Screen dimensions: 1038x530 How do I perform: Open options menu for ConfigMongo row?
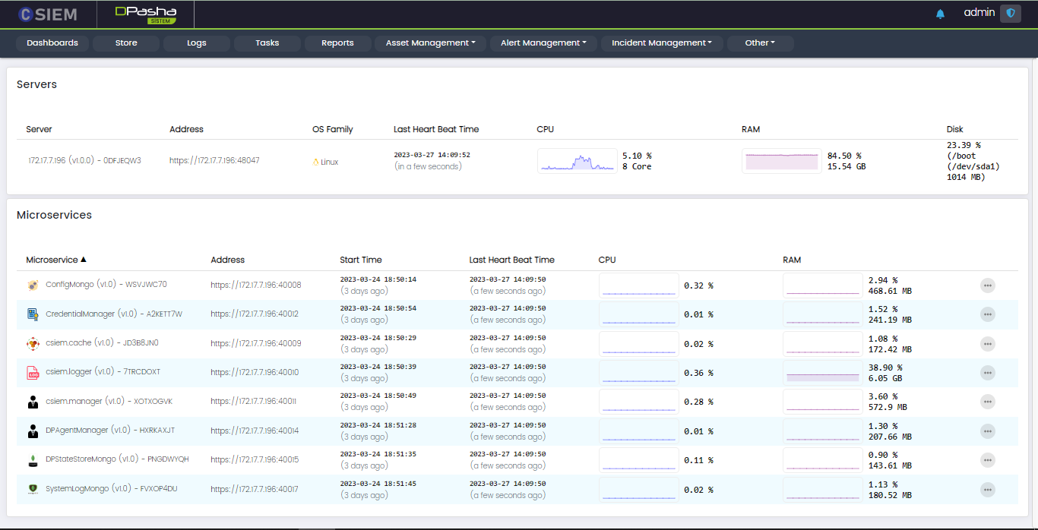987,286
